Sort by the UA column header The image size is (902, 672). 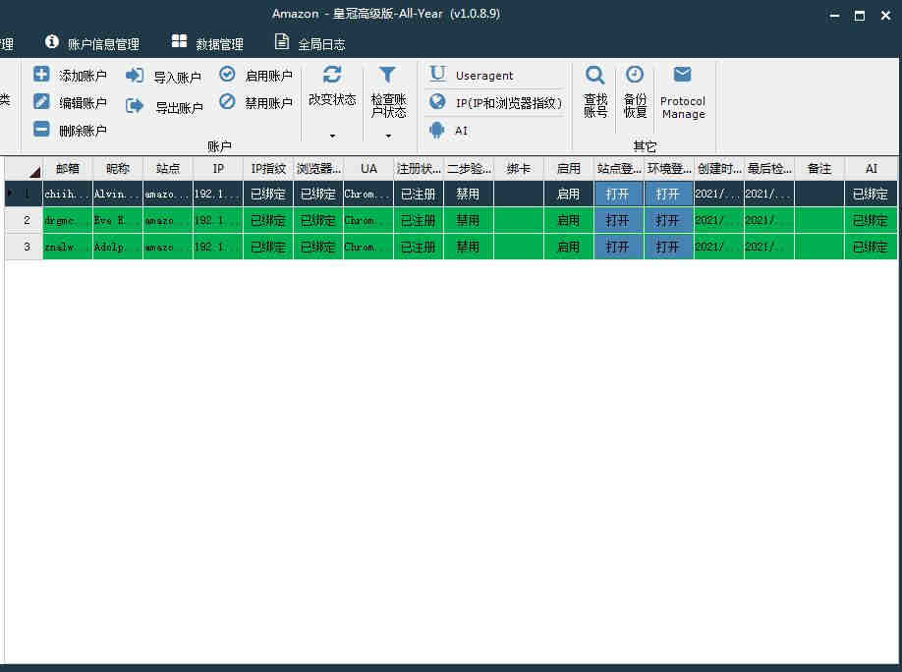[x=368, y=169]
